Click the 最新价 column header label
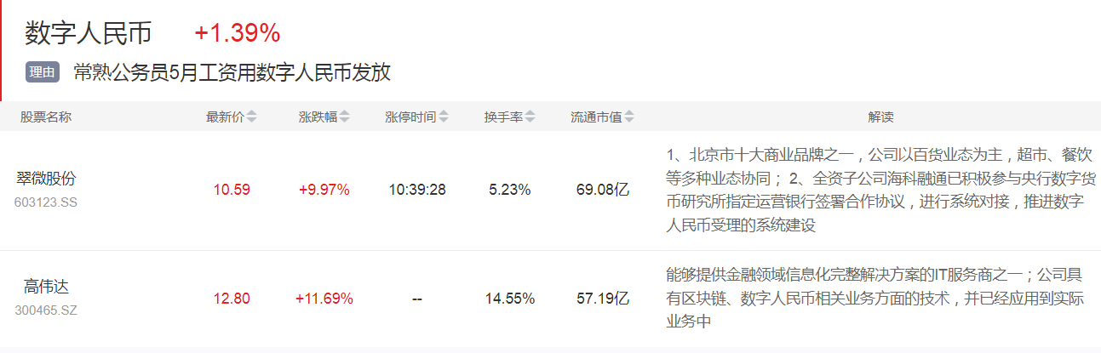 point(225,117)
